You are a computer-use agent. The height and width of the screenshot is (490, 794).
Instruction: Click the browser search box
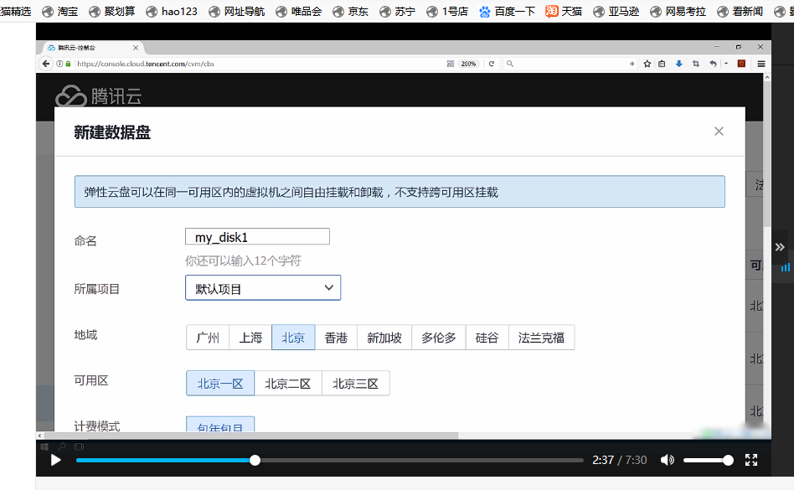coord(570,64)
